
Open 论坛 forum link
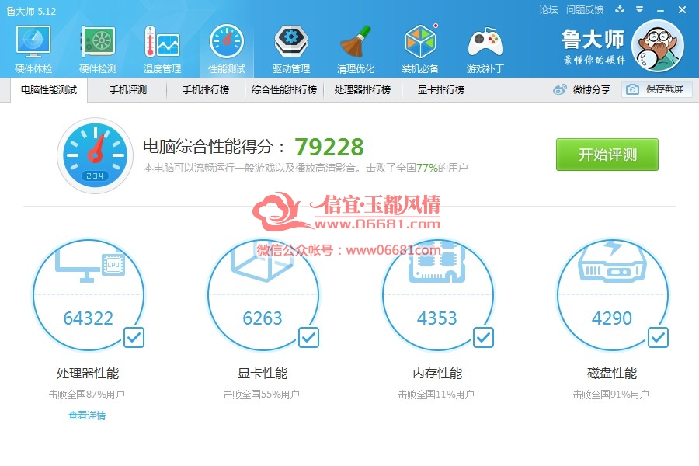pyautogui.click(x=548, y=10)
